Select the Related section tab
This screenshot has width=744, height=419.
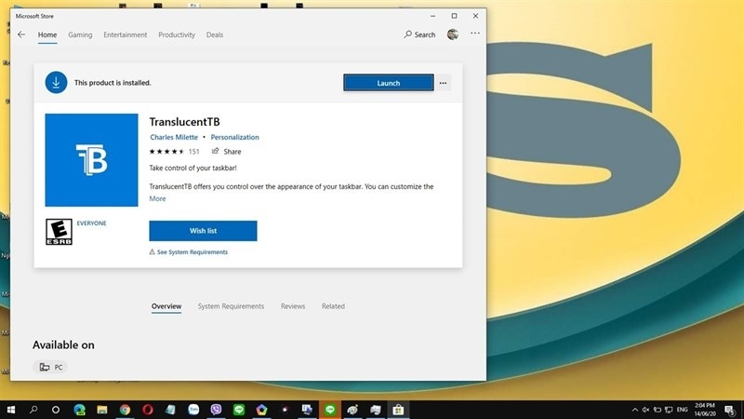pyautogui.click(x=333, y=306)
